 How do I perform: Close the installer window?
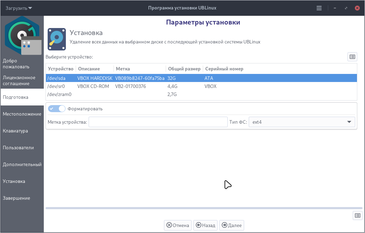point(357,8)
